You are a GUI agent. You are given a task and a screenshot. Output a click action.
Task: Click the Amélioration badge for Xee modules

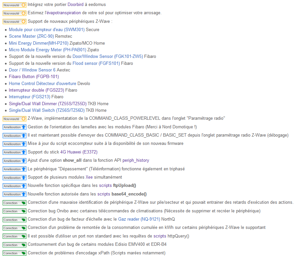pos(15,178)
